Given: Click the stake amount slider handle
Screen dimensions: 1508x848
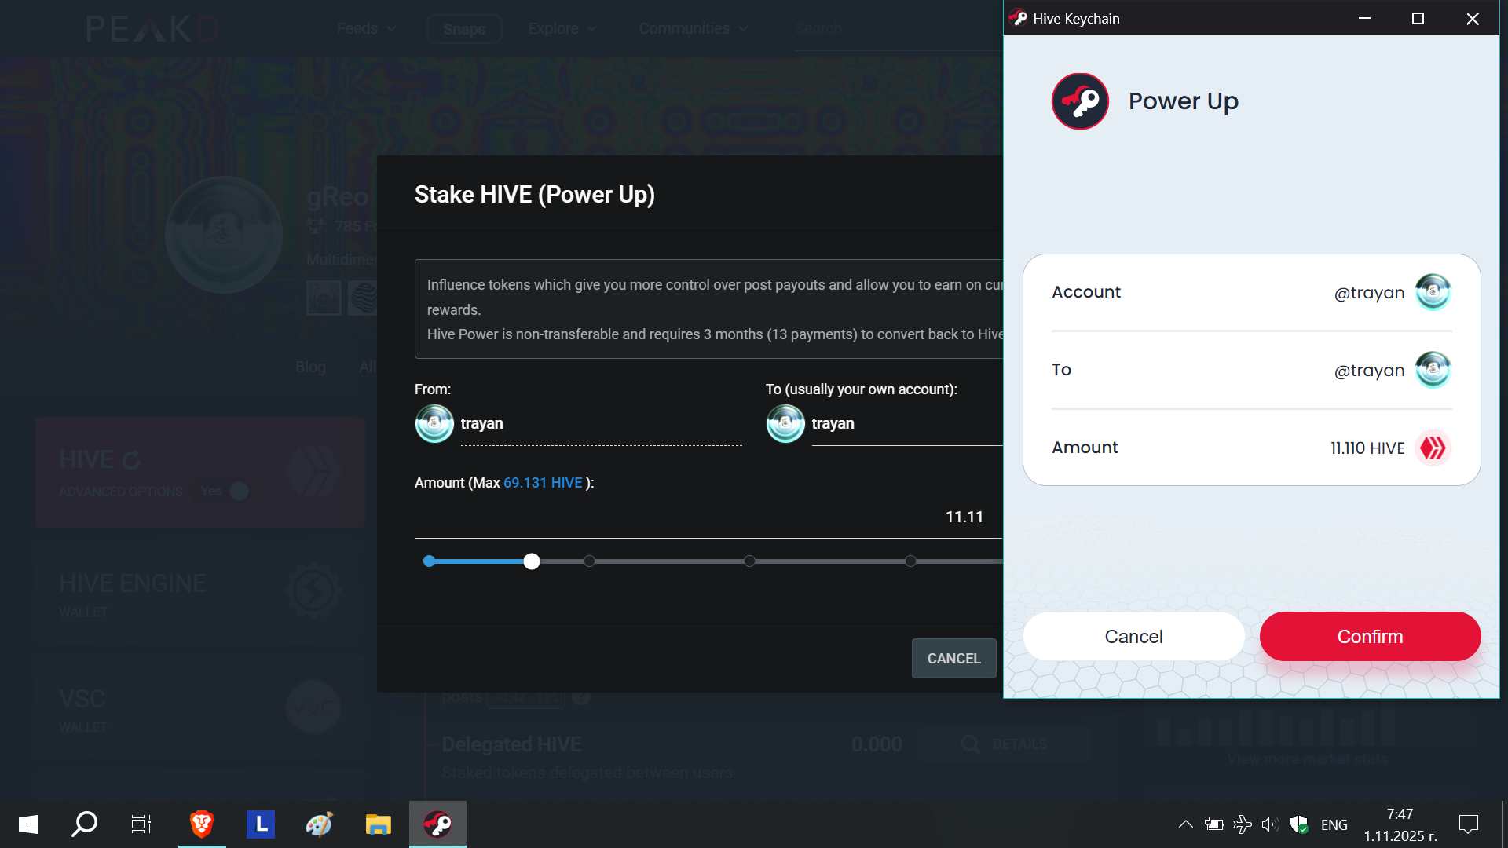Looking at the screenshot, I should 532,561.
